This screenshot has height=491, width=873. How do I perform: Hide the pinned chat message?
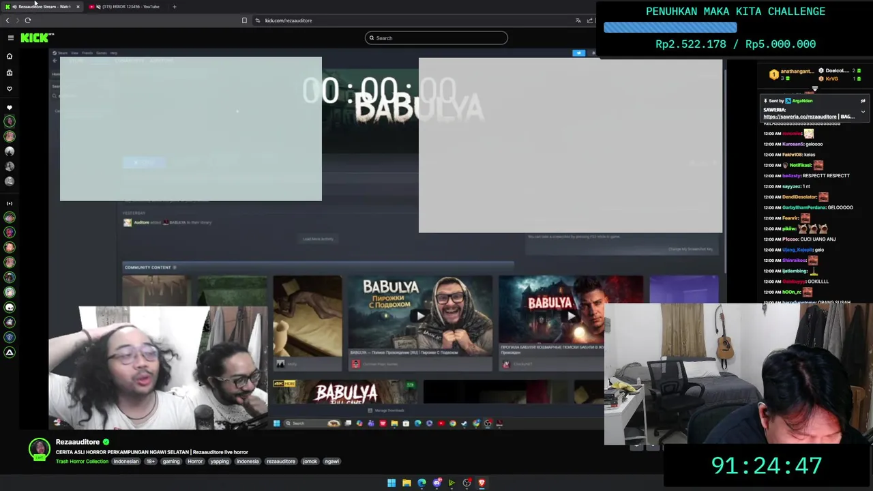[863, 101]
